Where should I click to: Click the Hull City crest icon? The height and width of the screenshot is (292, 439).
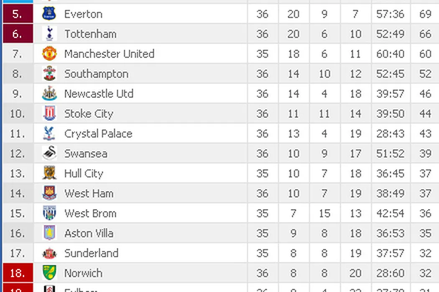[49, 174]
